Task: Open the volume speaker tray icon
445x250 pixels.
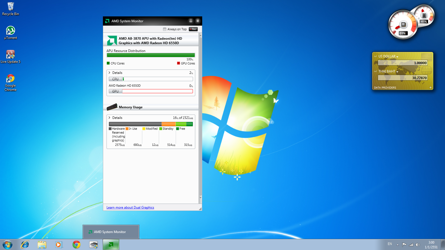Action: click(x=418, y=245)
